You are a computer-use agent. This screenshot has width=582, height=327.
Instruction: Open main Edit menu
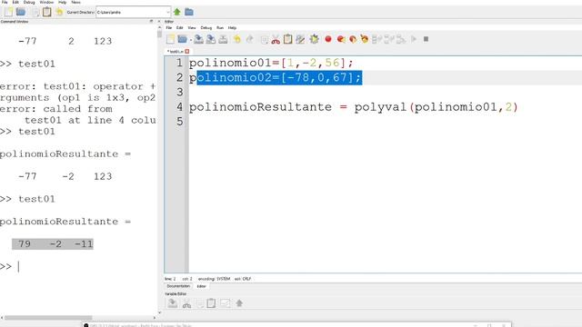tap(15, 2)
